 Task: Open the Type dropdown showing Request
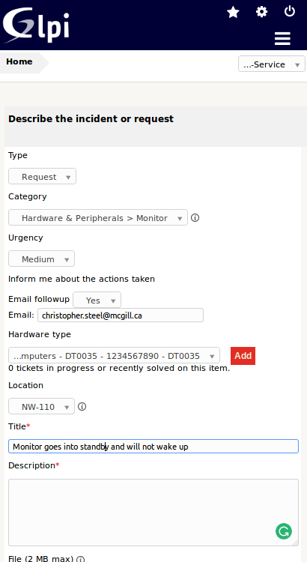(42, 176)
